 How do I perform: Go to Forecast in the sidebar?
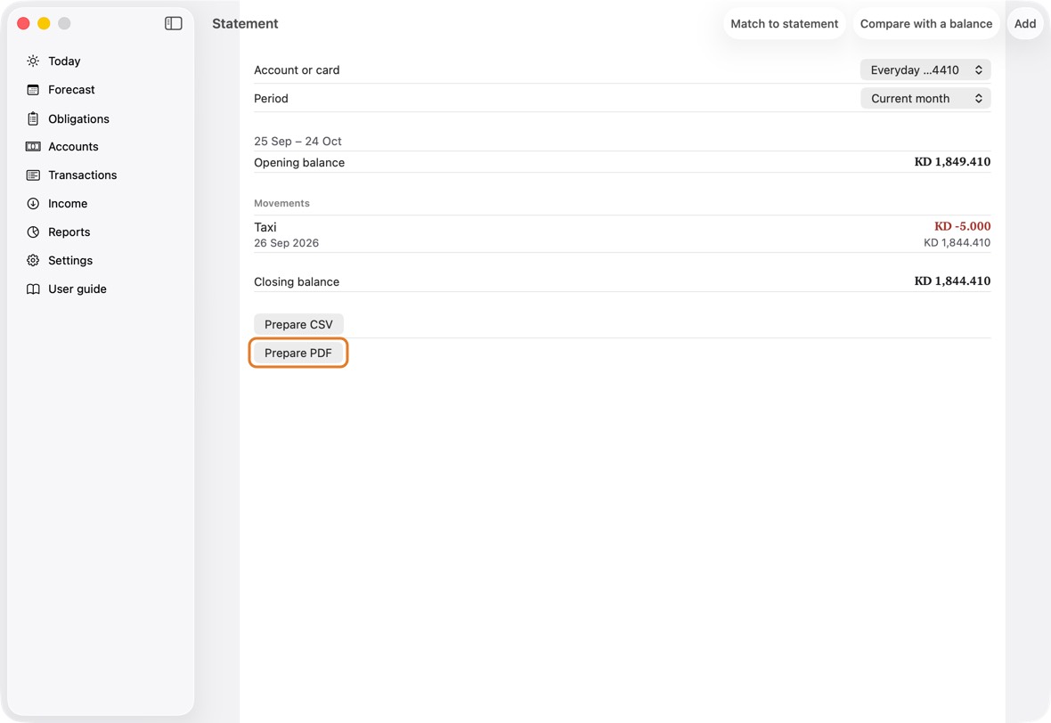(72, 90)
